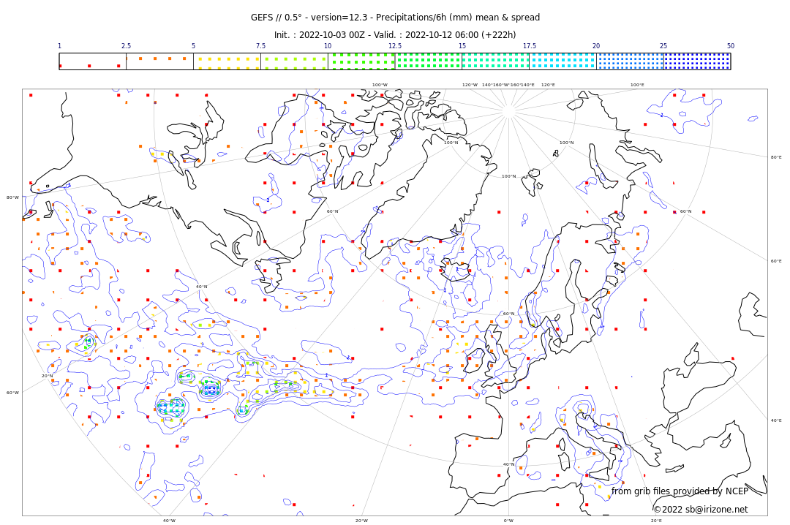
Task: Click the 40°E label on right map edge
Action: (775, 420)
